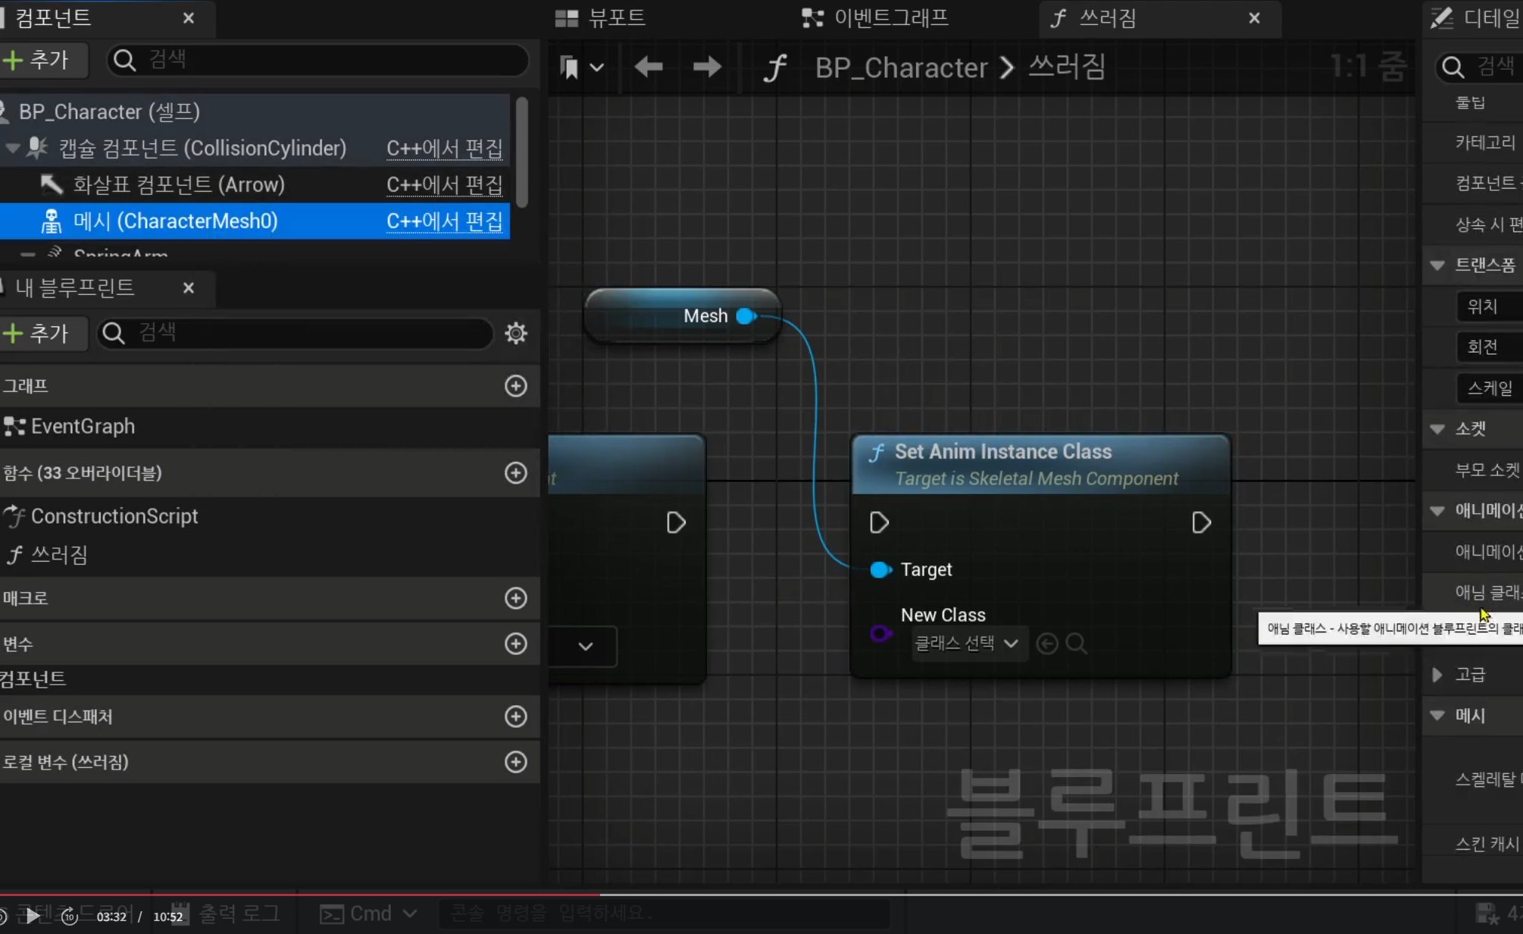Open the 출력 로그 output log
The width and height of the screenshot is (1523, 934).
click(227, 914)
